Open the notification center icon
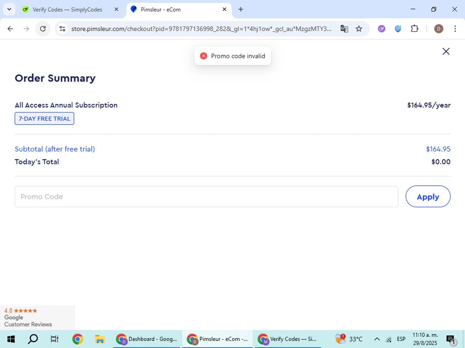 coord(451,339)
